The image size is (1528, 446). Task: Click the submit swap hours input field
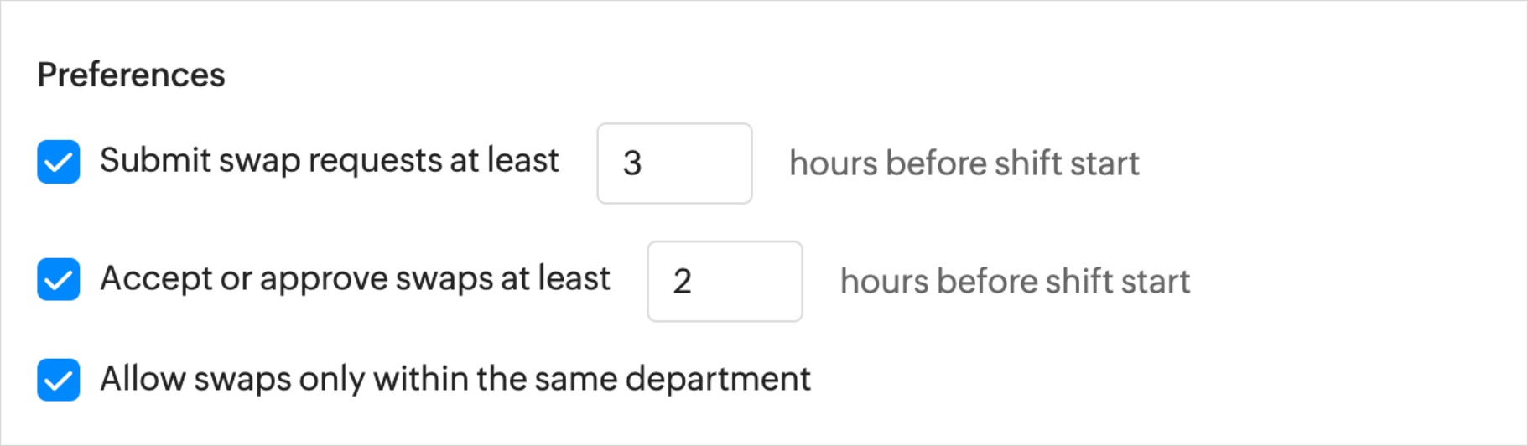coord(674,163)
